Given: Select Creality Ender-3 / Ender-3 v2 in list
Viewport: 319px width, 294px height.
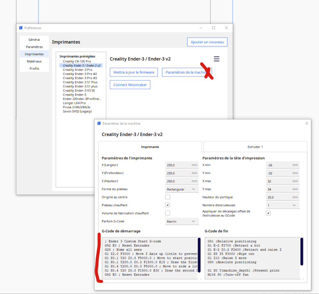Looking at the screenshot, I should tap(81, 65).
